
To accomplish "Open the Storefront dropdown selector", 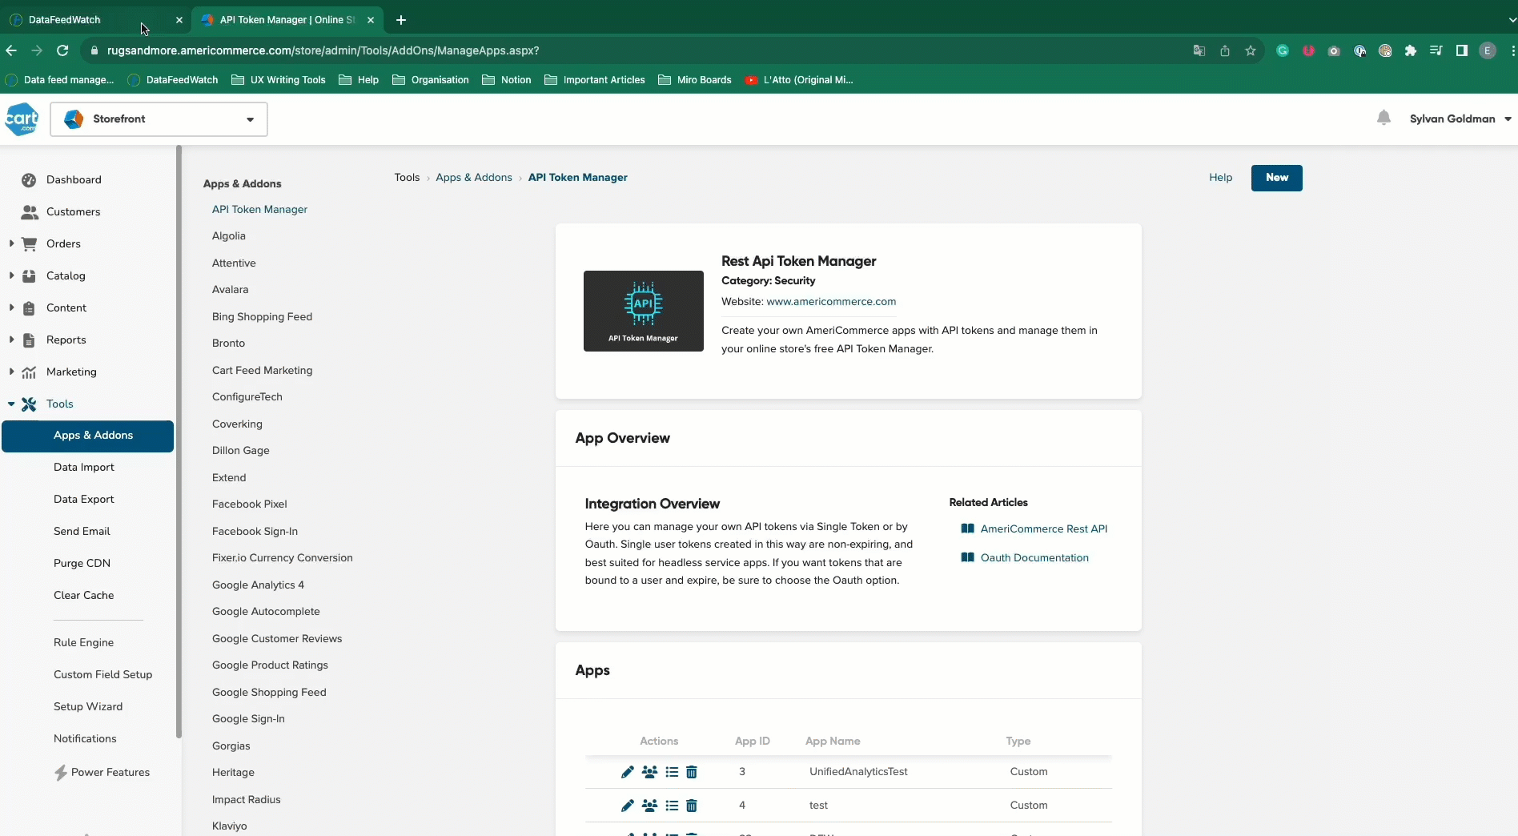I will [159, 119].
